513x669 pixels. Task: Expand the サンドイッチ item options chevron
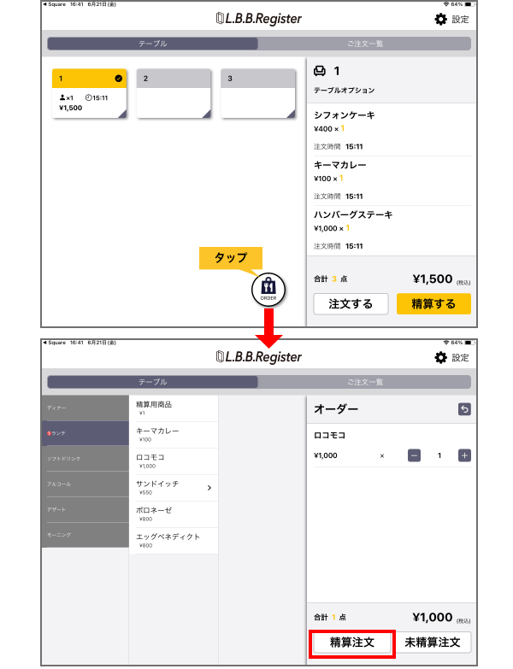click(209, 488)
